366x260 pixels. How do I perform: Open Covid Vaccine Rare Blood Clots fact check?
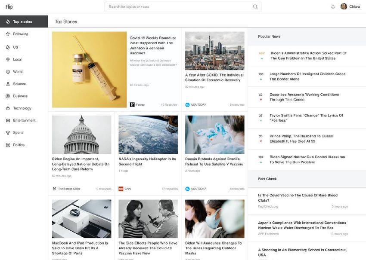coord(298,198)
